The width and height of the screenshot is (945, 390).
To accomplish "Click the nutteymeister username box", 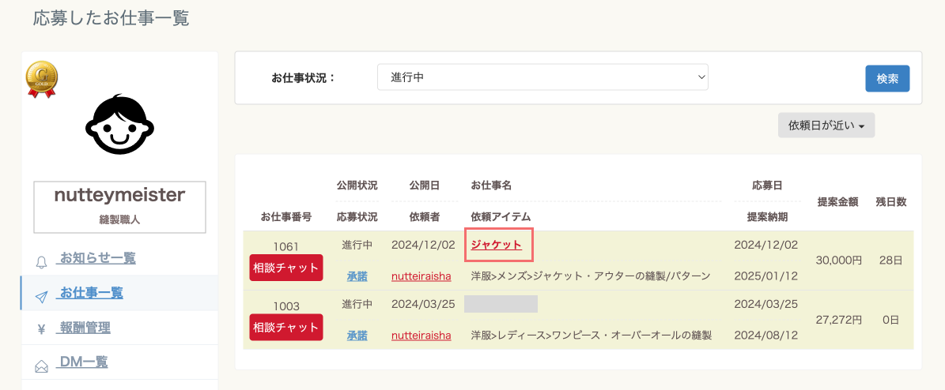I will 120,206.
